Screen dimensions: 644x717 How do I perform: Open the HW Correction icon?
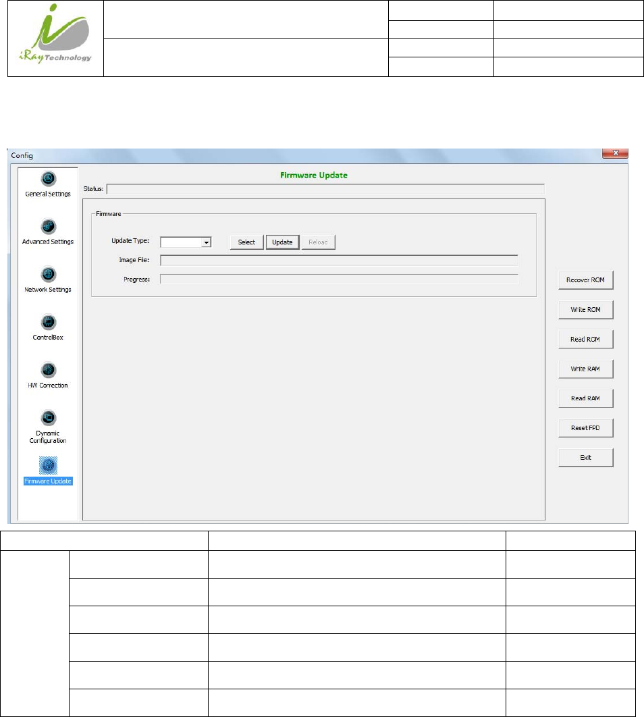(x=49, y=370)
